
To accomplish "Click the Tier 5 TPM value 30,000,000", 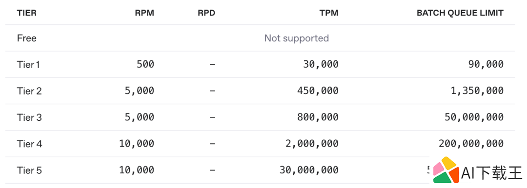I will 309,170.
